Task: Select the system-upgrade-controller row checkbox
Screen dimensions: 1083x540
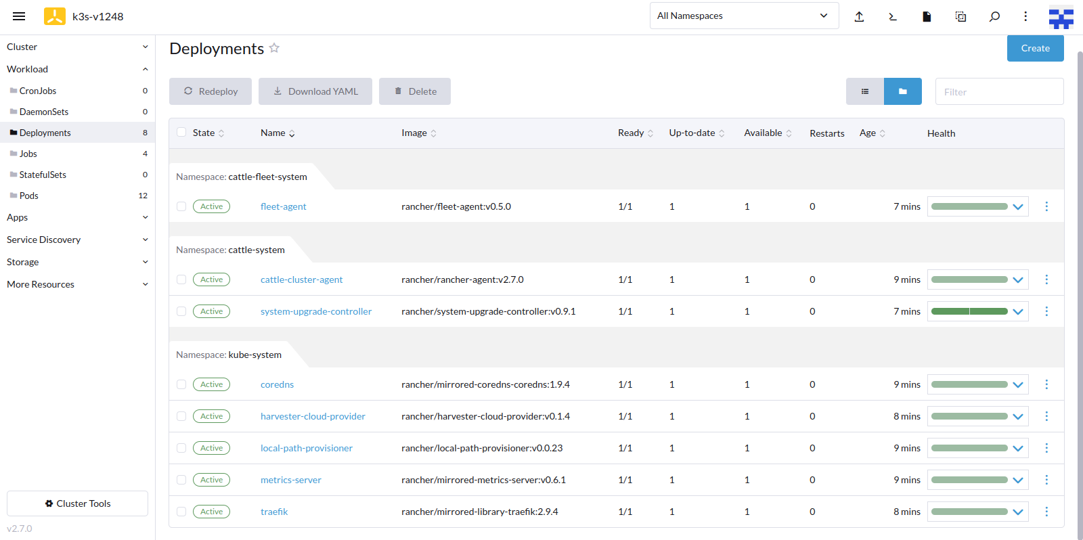Action: [181, 311]
